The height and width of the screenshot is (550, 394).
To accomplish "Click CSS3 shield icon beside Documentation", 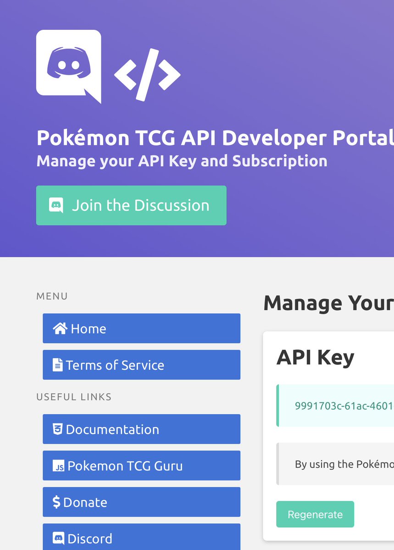I will point(58,429).
